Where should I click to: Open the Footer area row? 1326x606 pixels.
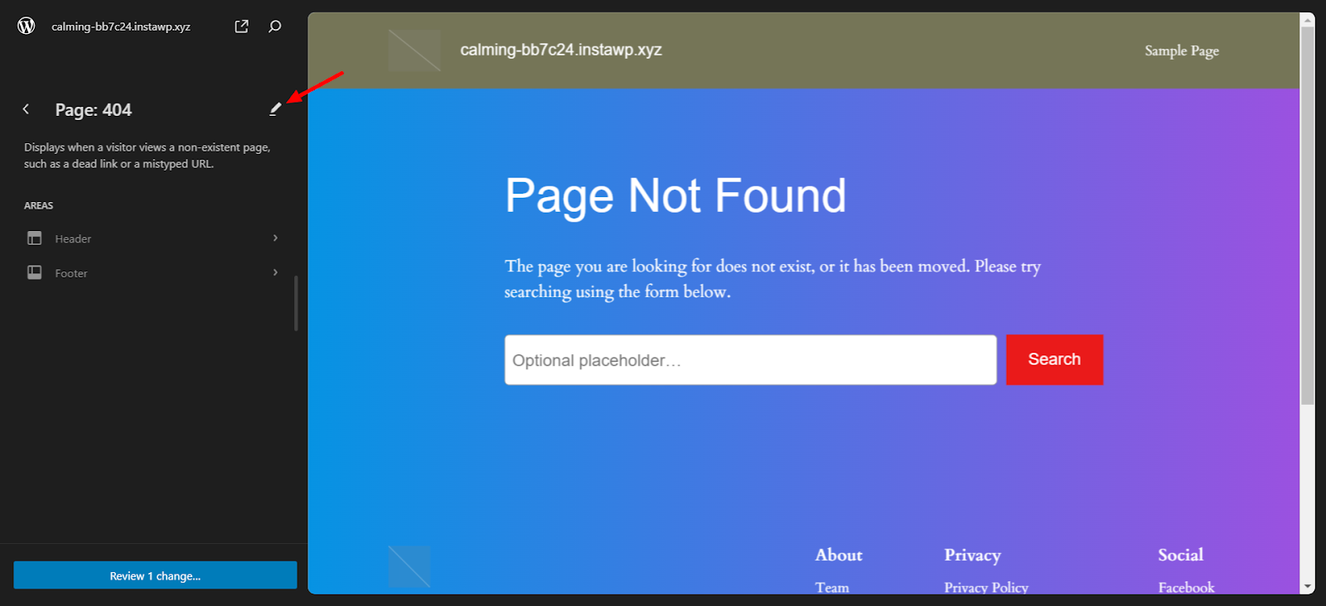pyautogui.click(x=153, y=272)
